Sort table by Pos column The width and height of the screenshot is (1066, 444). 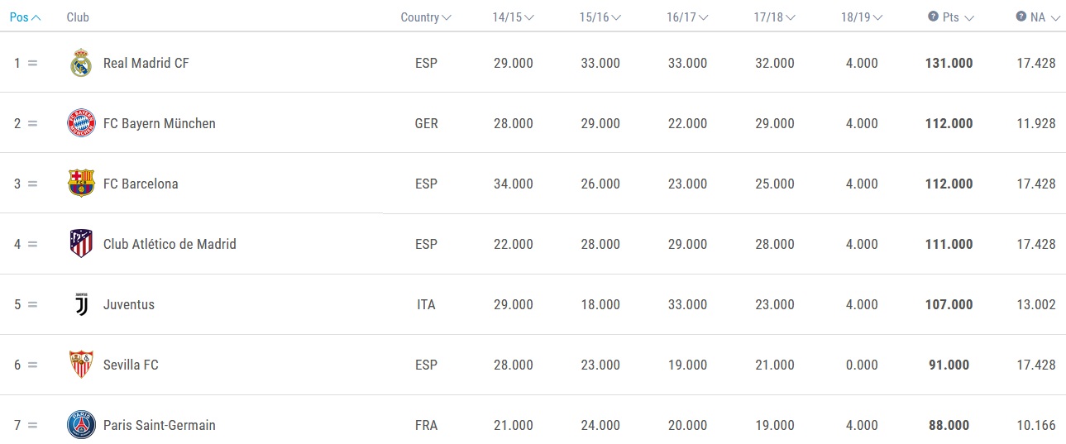(x=26, y=17)
